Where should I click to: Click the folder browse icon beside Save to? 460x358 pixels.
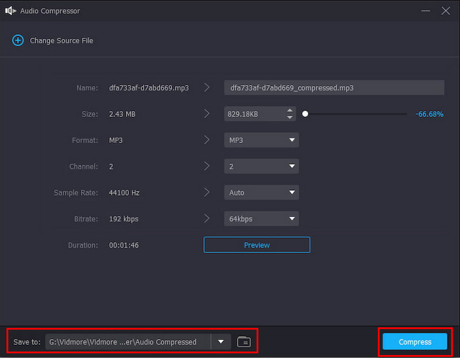point(243,341)
